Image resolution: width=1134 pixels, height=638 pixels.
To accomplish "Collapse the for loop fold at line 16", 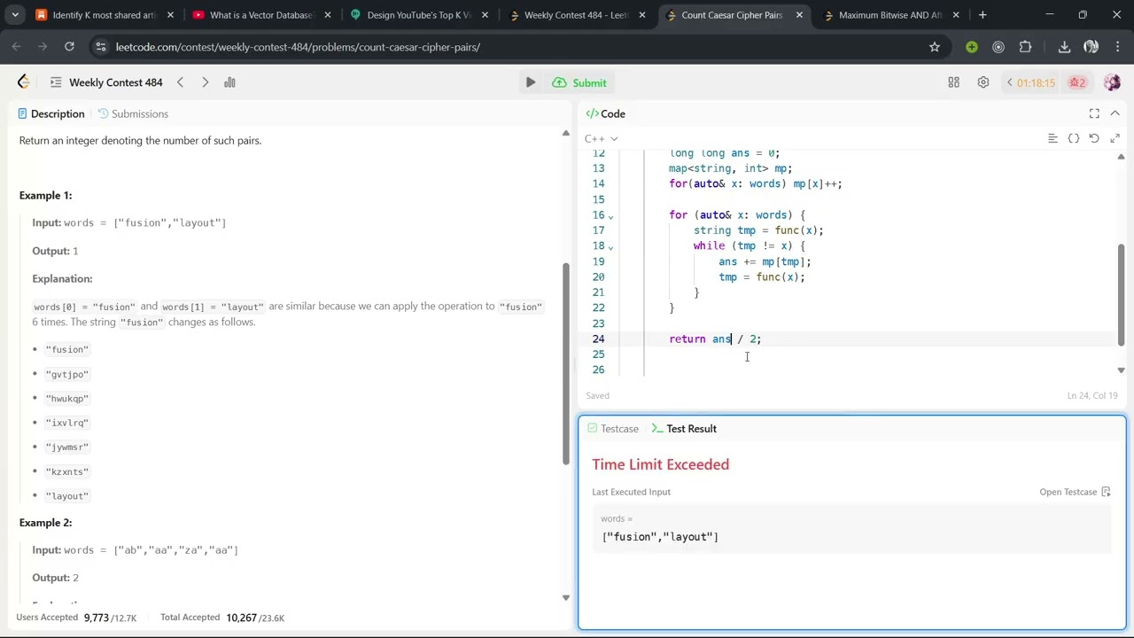I will tap(610, 215).
